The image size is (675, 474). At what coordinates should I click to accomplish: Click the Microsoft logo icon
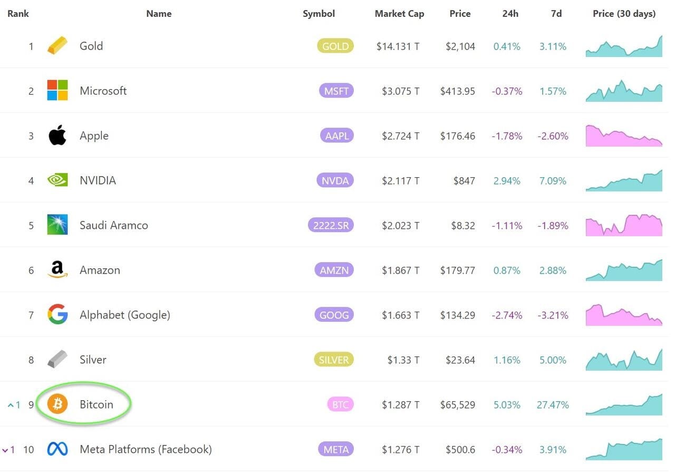coord(57,91)
